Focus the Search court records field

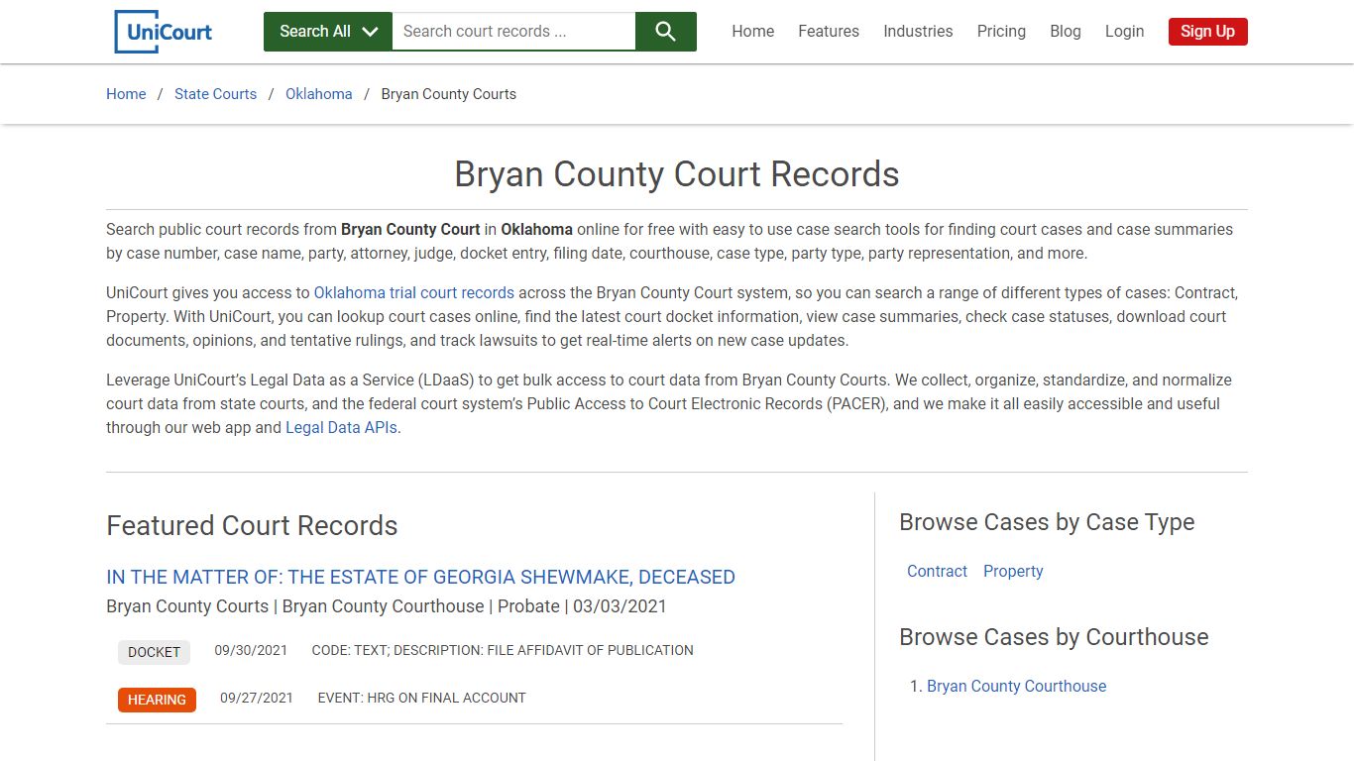point(513,32)
